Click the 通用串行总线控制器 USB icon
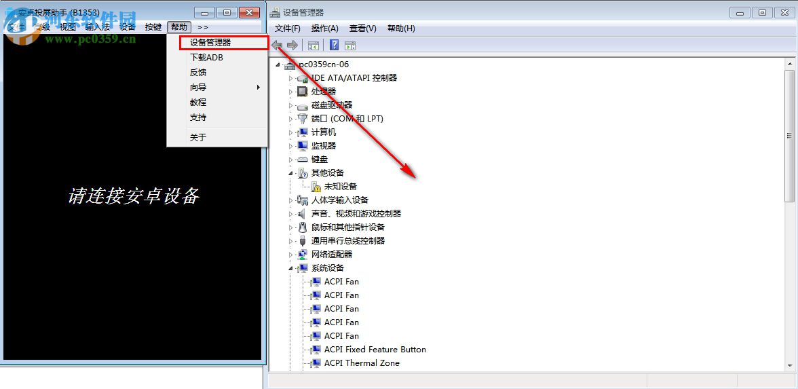 coord(303,241)
